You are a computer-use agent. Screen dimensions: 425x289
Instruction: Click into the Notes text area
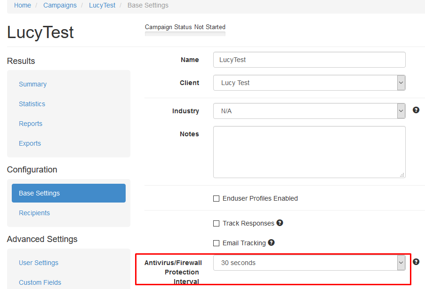pos(309,152)
